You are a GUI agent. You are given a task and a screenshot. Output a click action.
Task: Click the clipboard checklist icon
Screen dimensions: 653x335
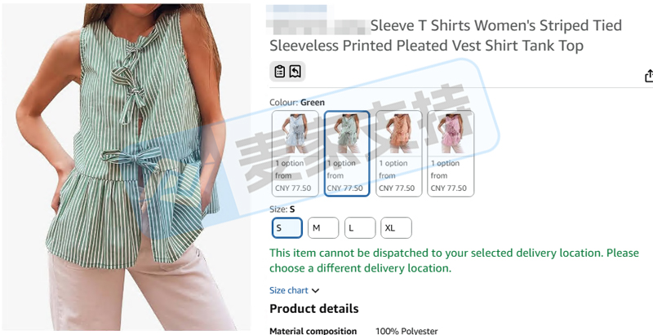(x=280, y=72)
